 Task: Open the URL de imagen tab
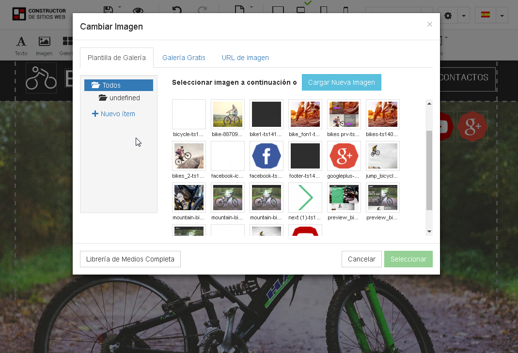[245, 58]
